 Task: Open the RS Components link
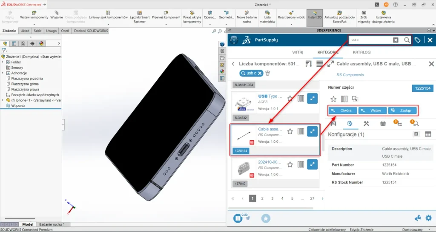tap(350, 75)
